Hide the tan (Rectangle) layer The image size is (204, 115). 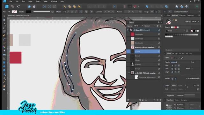159,43
